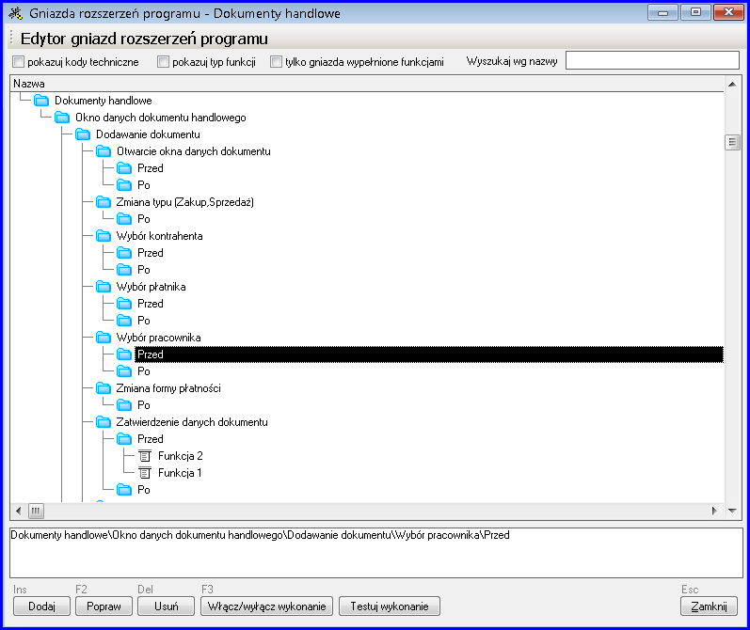This screenshot has height=630, width=750.
Task: Select Zatwierdzenie danych dokumentu node
Action: [x=192, y=422]
